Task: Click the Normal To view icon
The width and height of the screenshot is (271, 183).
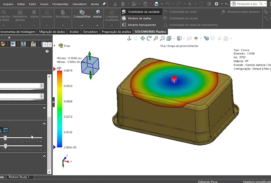Action: coord(129,38)
